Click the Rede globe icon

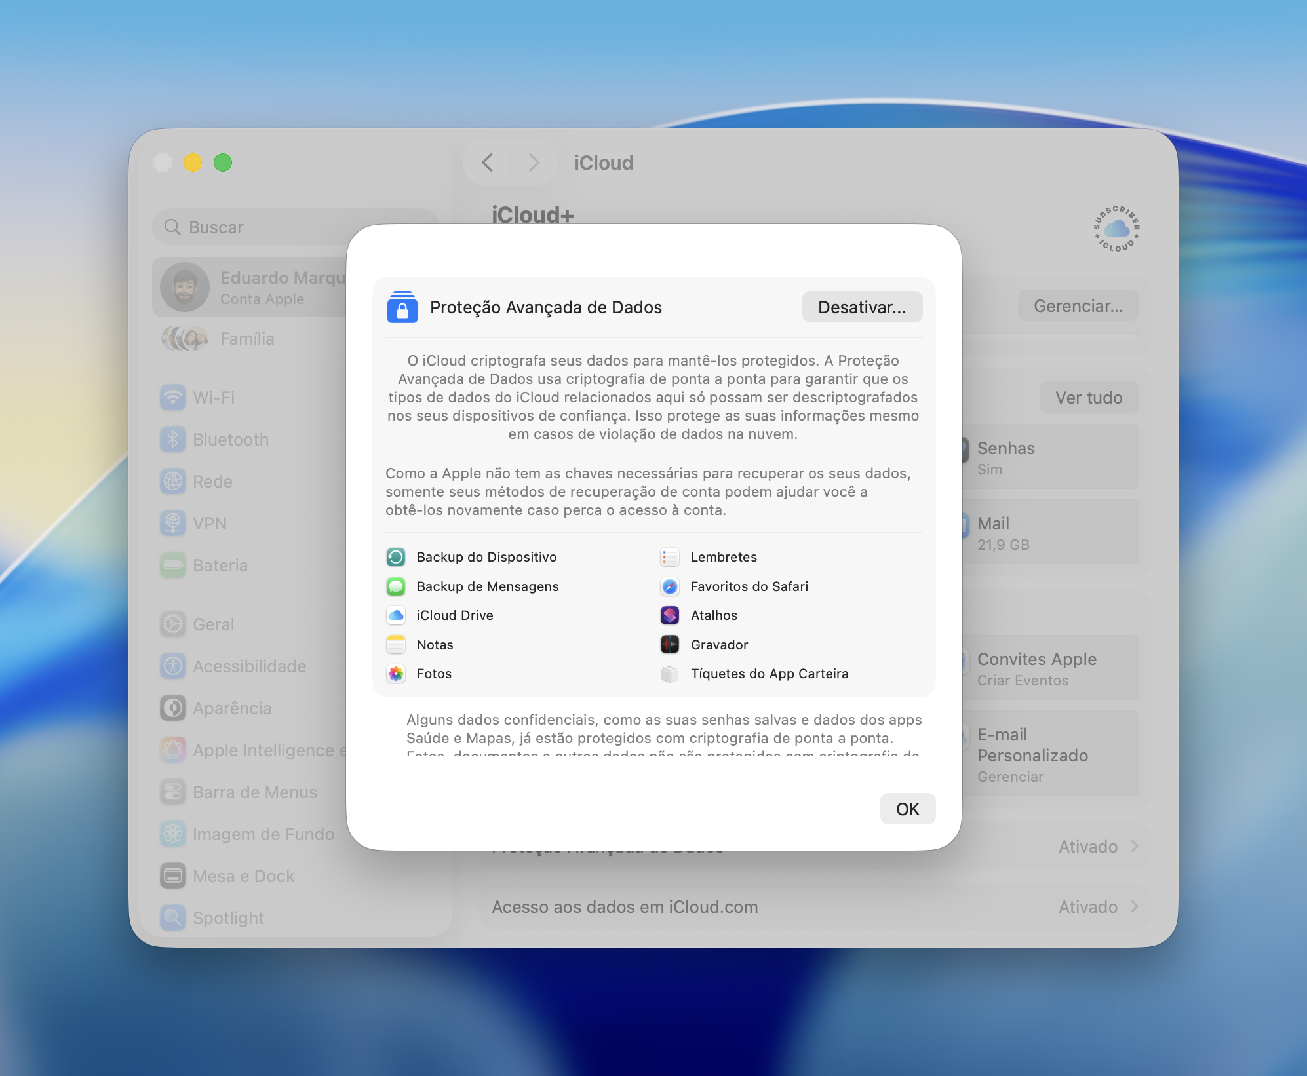coord(173,482)
